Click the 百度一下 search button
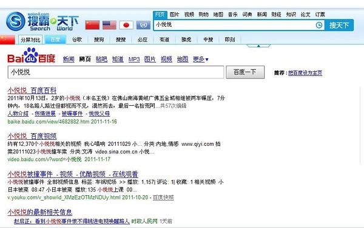The image size is (364, 228). (245, 72)
